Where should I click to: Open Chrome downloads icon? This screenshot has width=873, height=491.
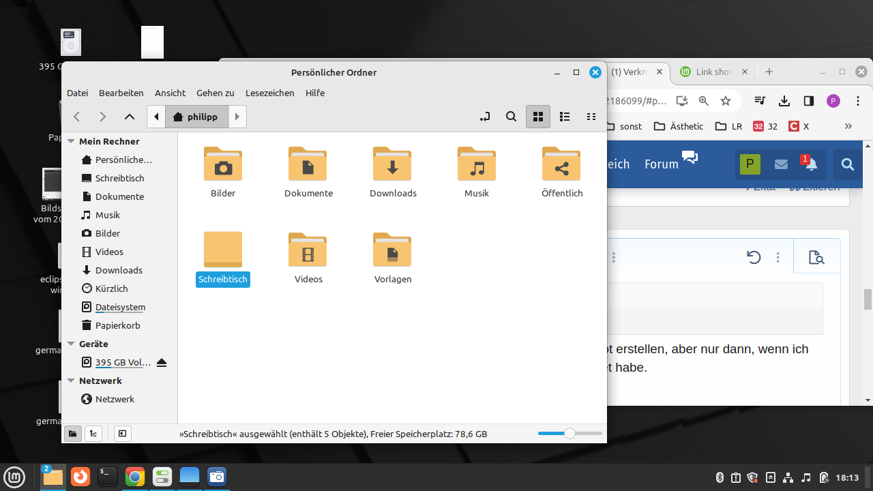click(x=784, y=101)
